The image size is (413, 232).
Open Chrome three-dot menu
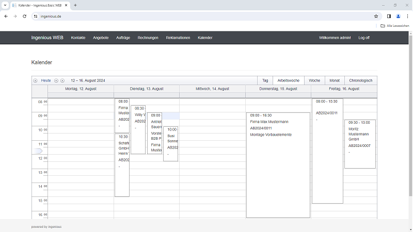pos(407,16)
